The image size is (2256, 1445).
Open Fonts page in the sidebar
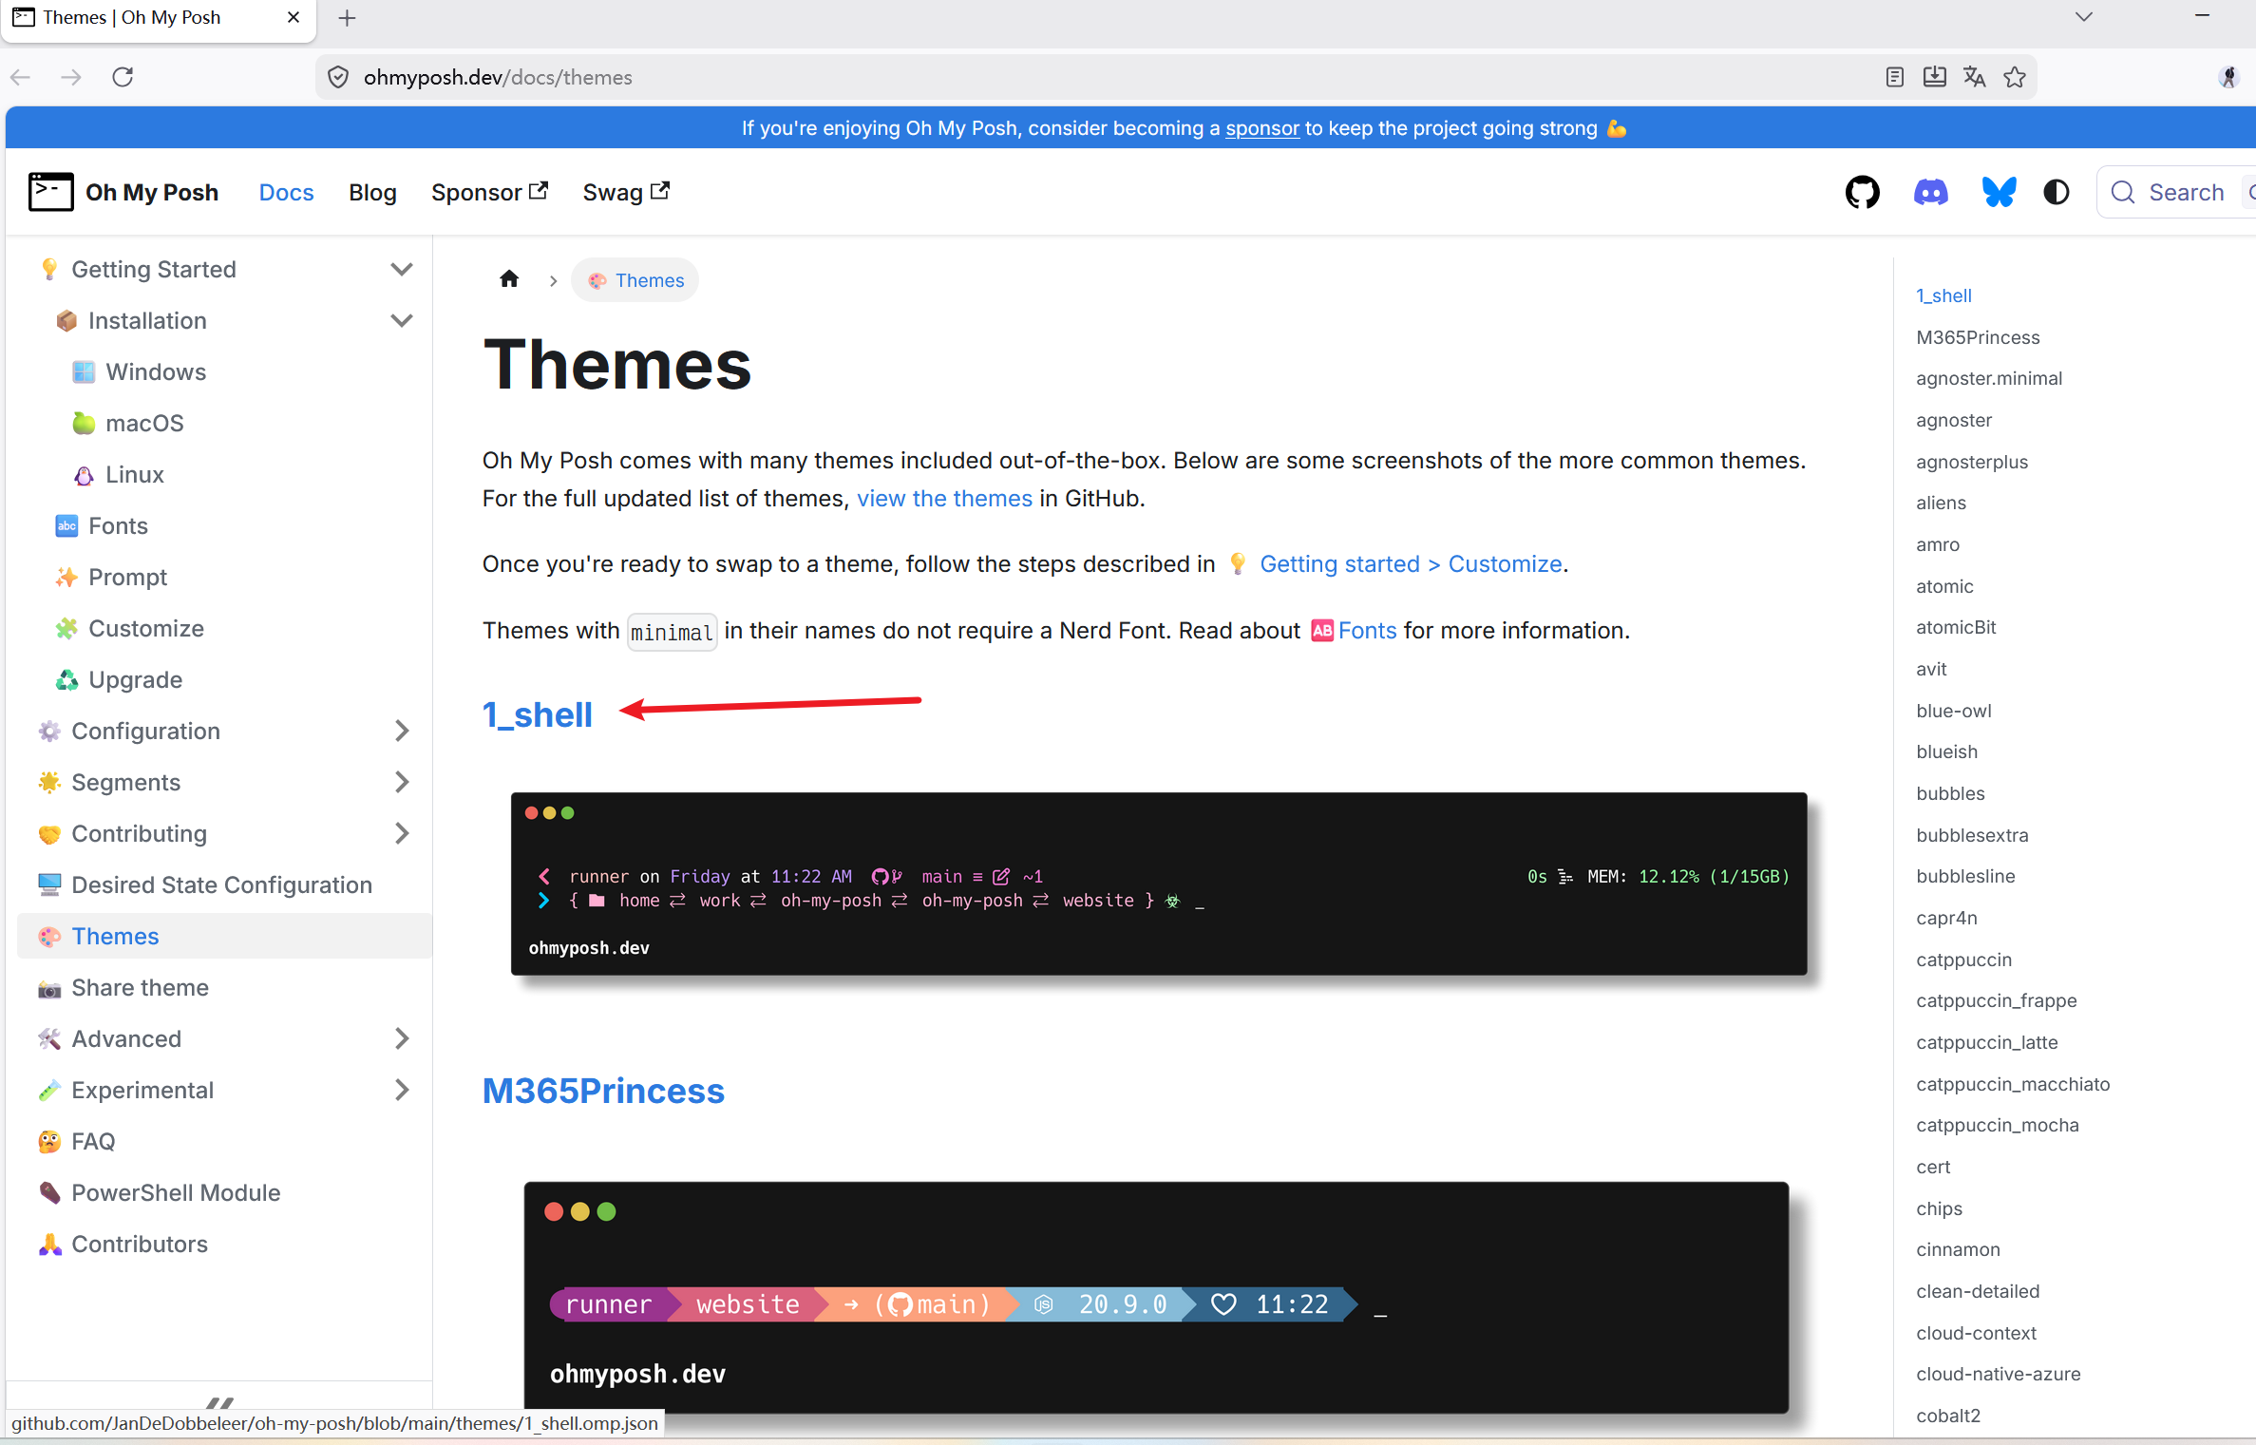[x=118, y=526]
